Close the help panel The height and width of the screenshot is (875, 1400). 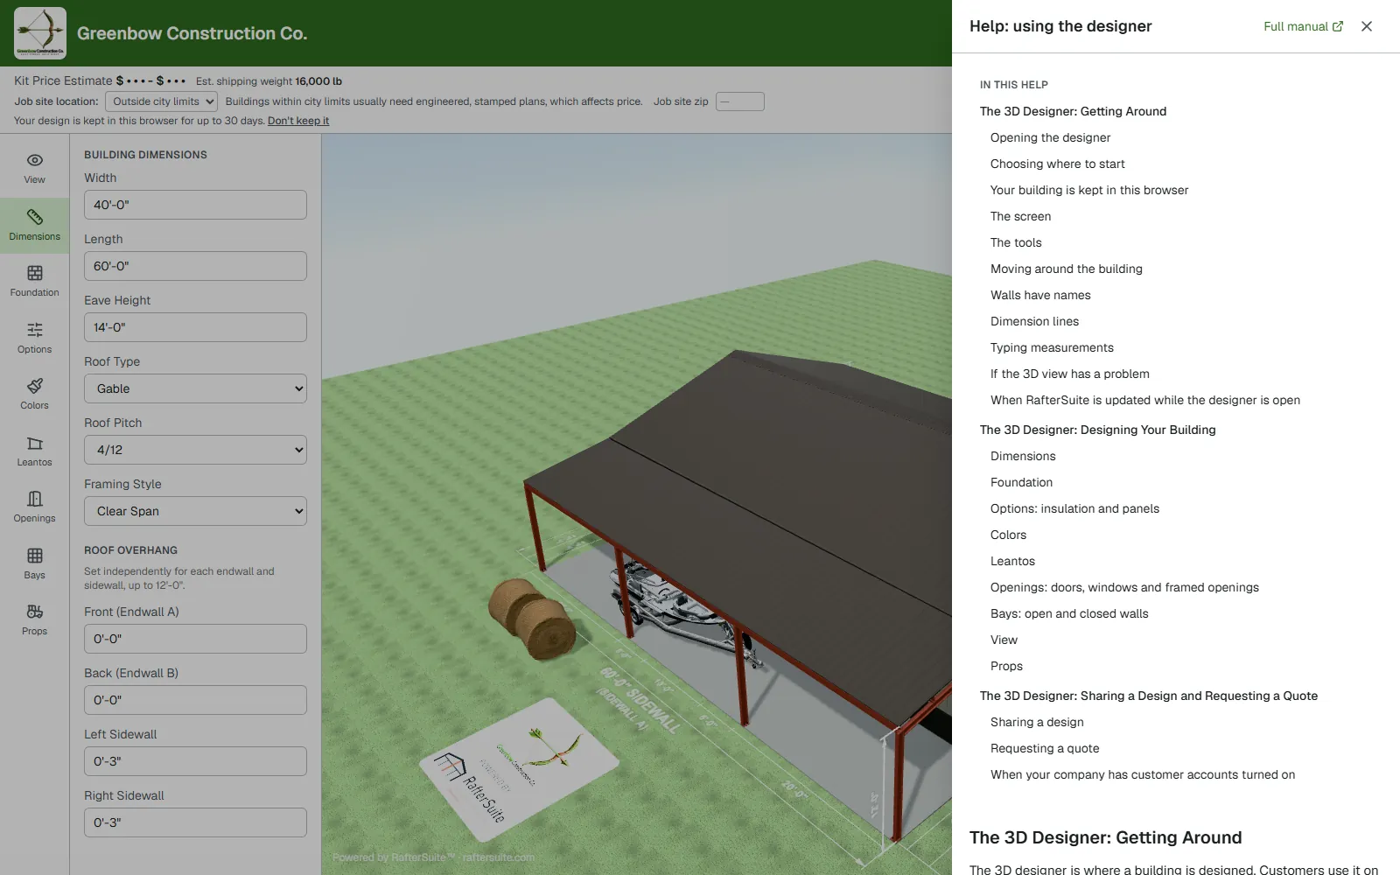click(x=1367, y=26)
